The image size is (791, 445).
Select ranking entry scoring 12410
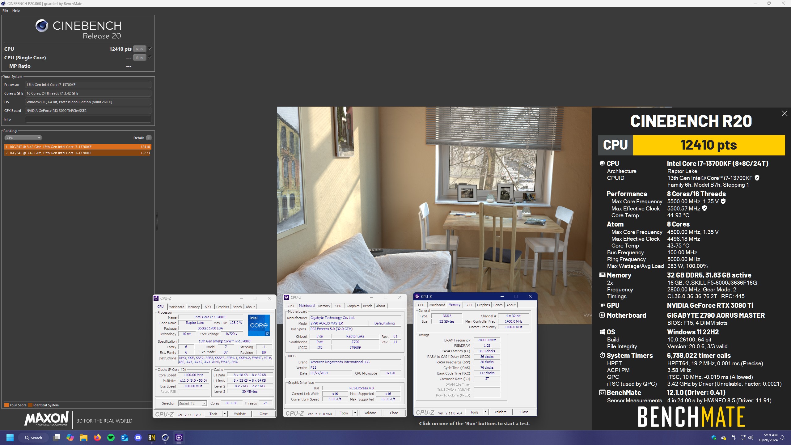[x=78, y=147]
